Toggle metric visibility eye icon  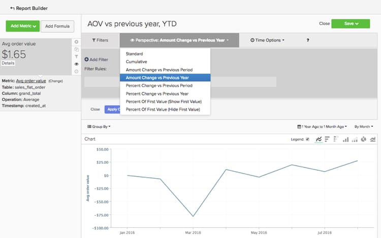[77, 64]
